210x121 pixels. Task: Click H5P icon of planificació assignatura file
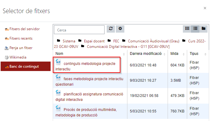[x=58, y=93]
